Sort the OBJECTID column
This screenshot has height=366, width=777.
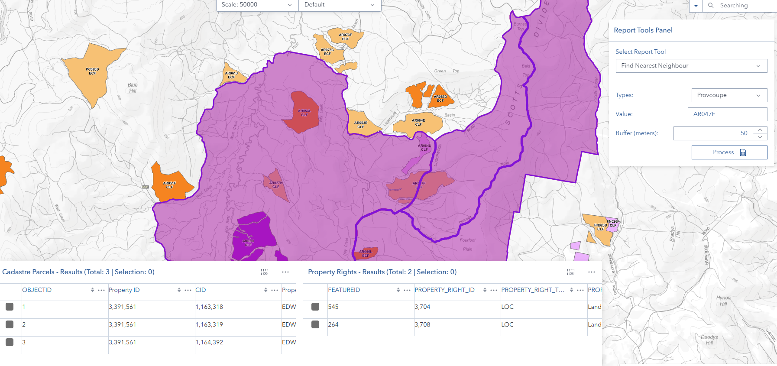coord(92,290)
